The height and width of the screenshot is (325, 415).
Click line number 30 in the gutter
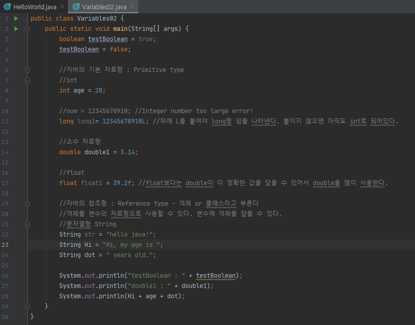click(x=5, y=317)
